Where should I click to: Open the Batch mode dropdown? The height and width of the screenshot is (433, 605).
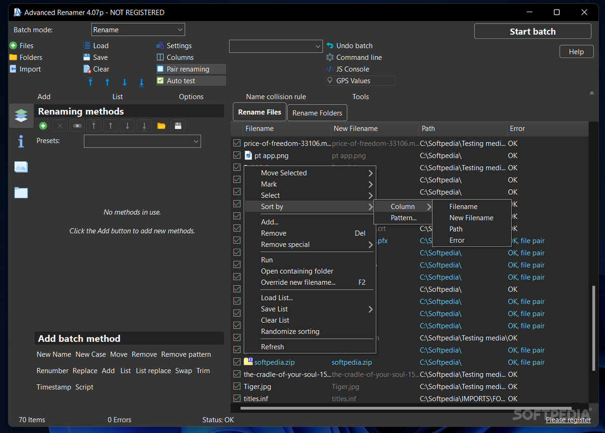[x=138, y=29]
